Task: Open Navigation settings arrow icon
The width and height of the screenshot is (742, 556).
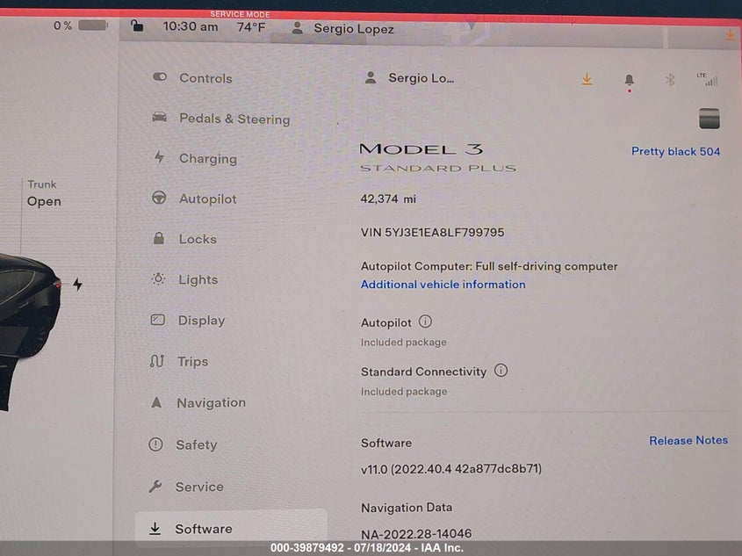Action: pyautogui.click(x=156, y=402)
